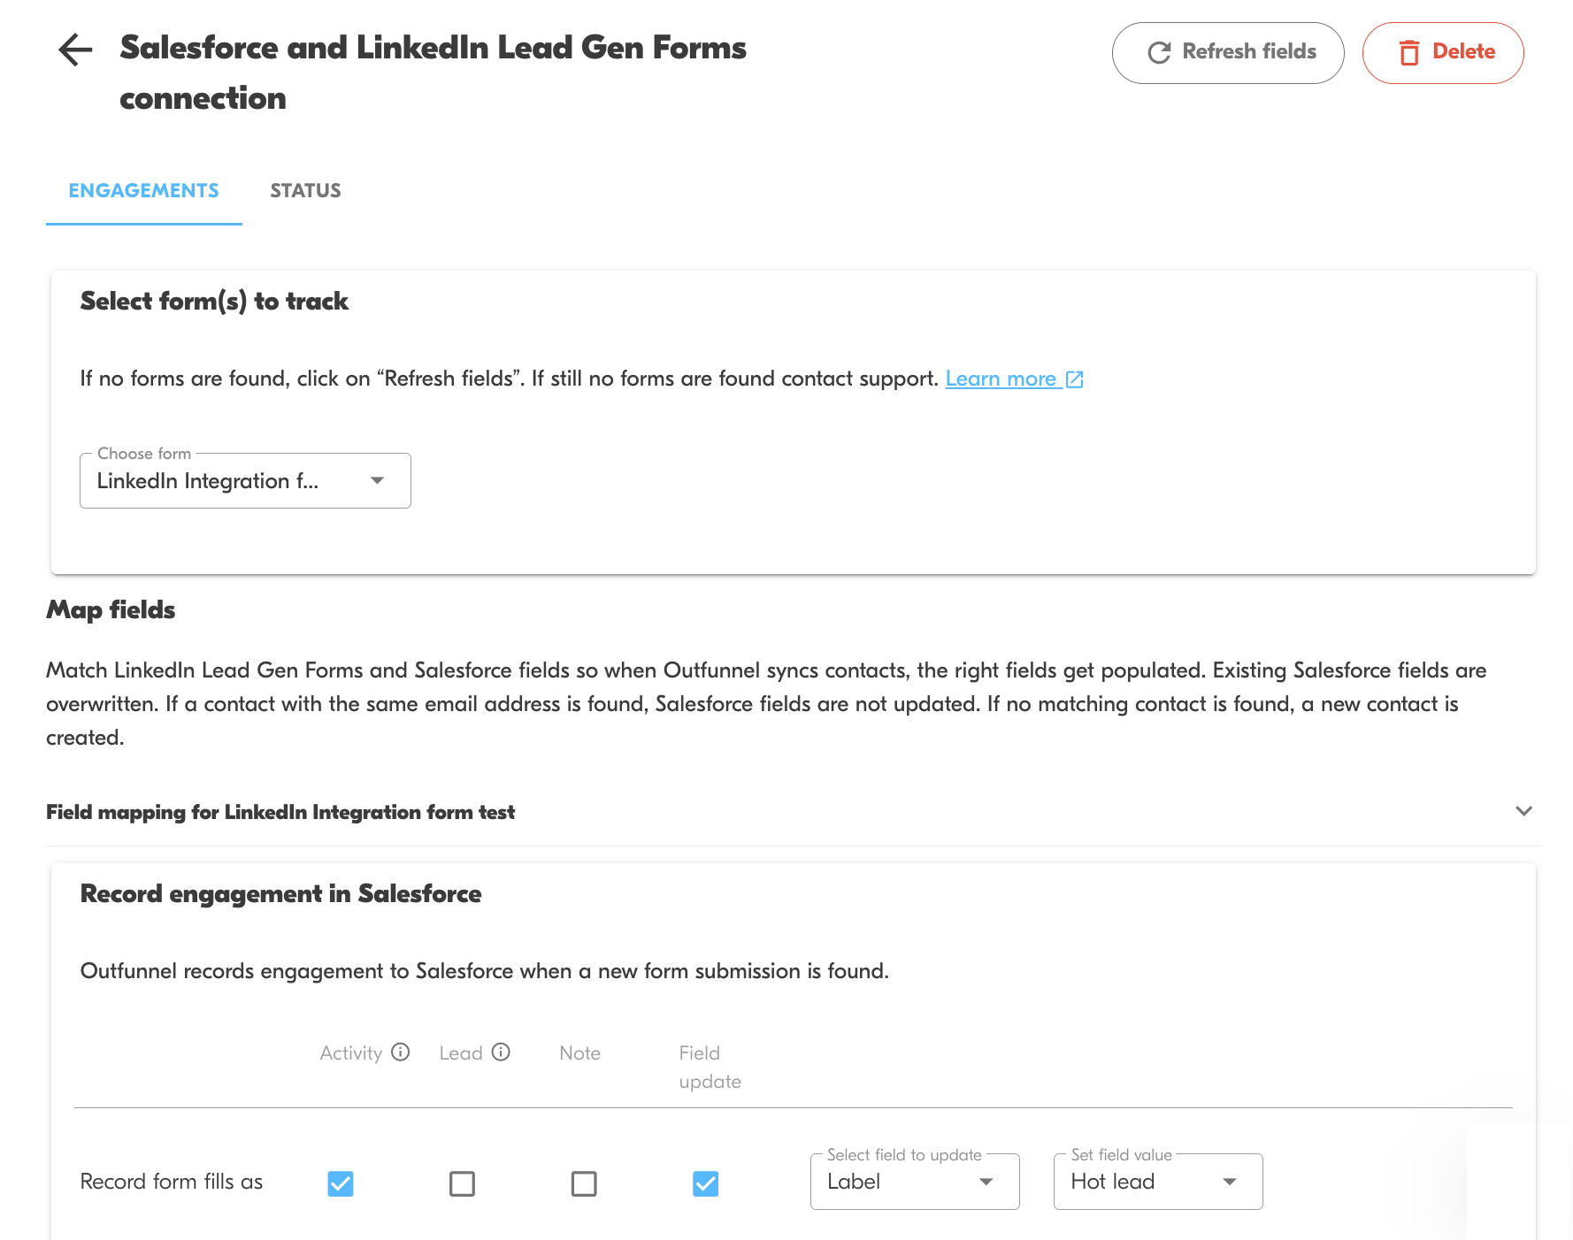Click the trash icon in Delete button
Image resolution: width=1573 pixels, height=1240 pixels.
[1409, 53]
